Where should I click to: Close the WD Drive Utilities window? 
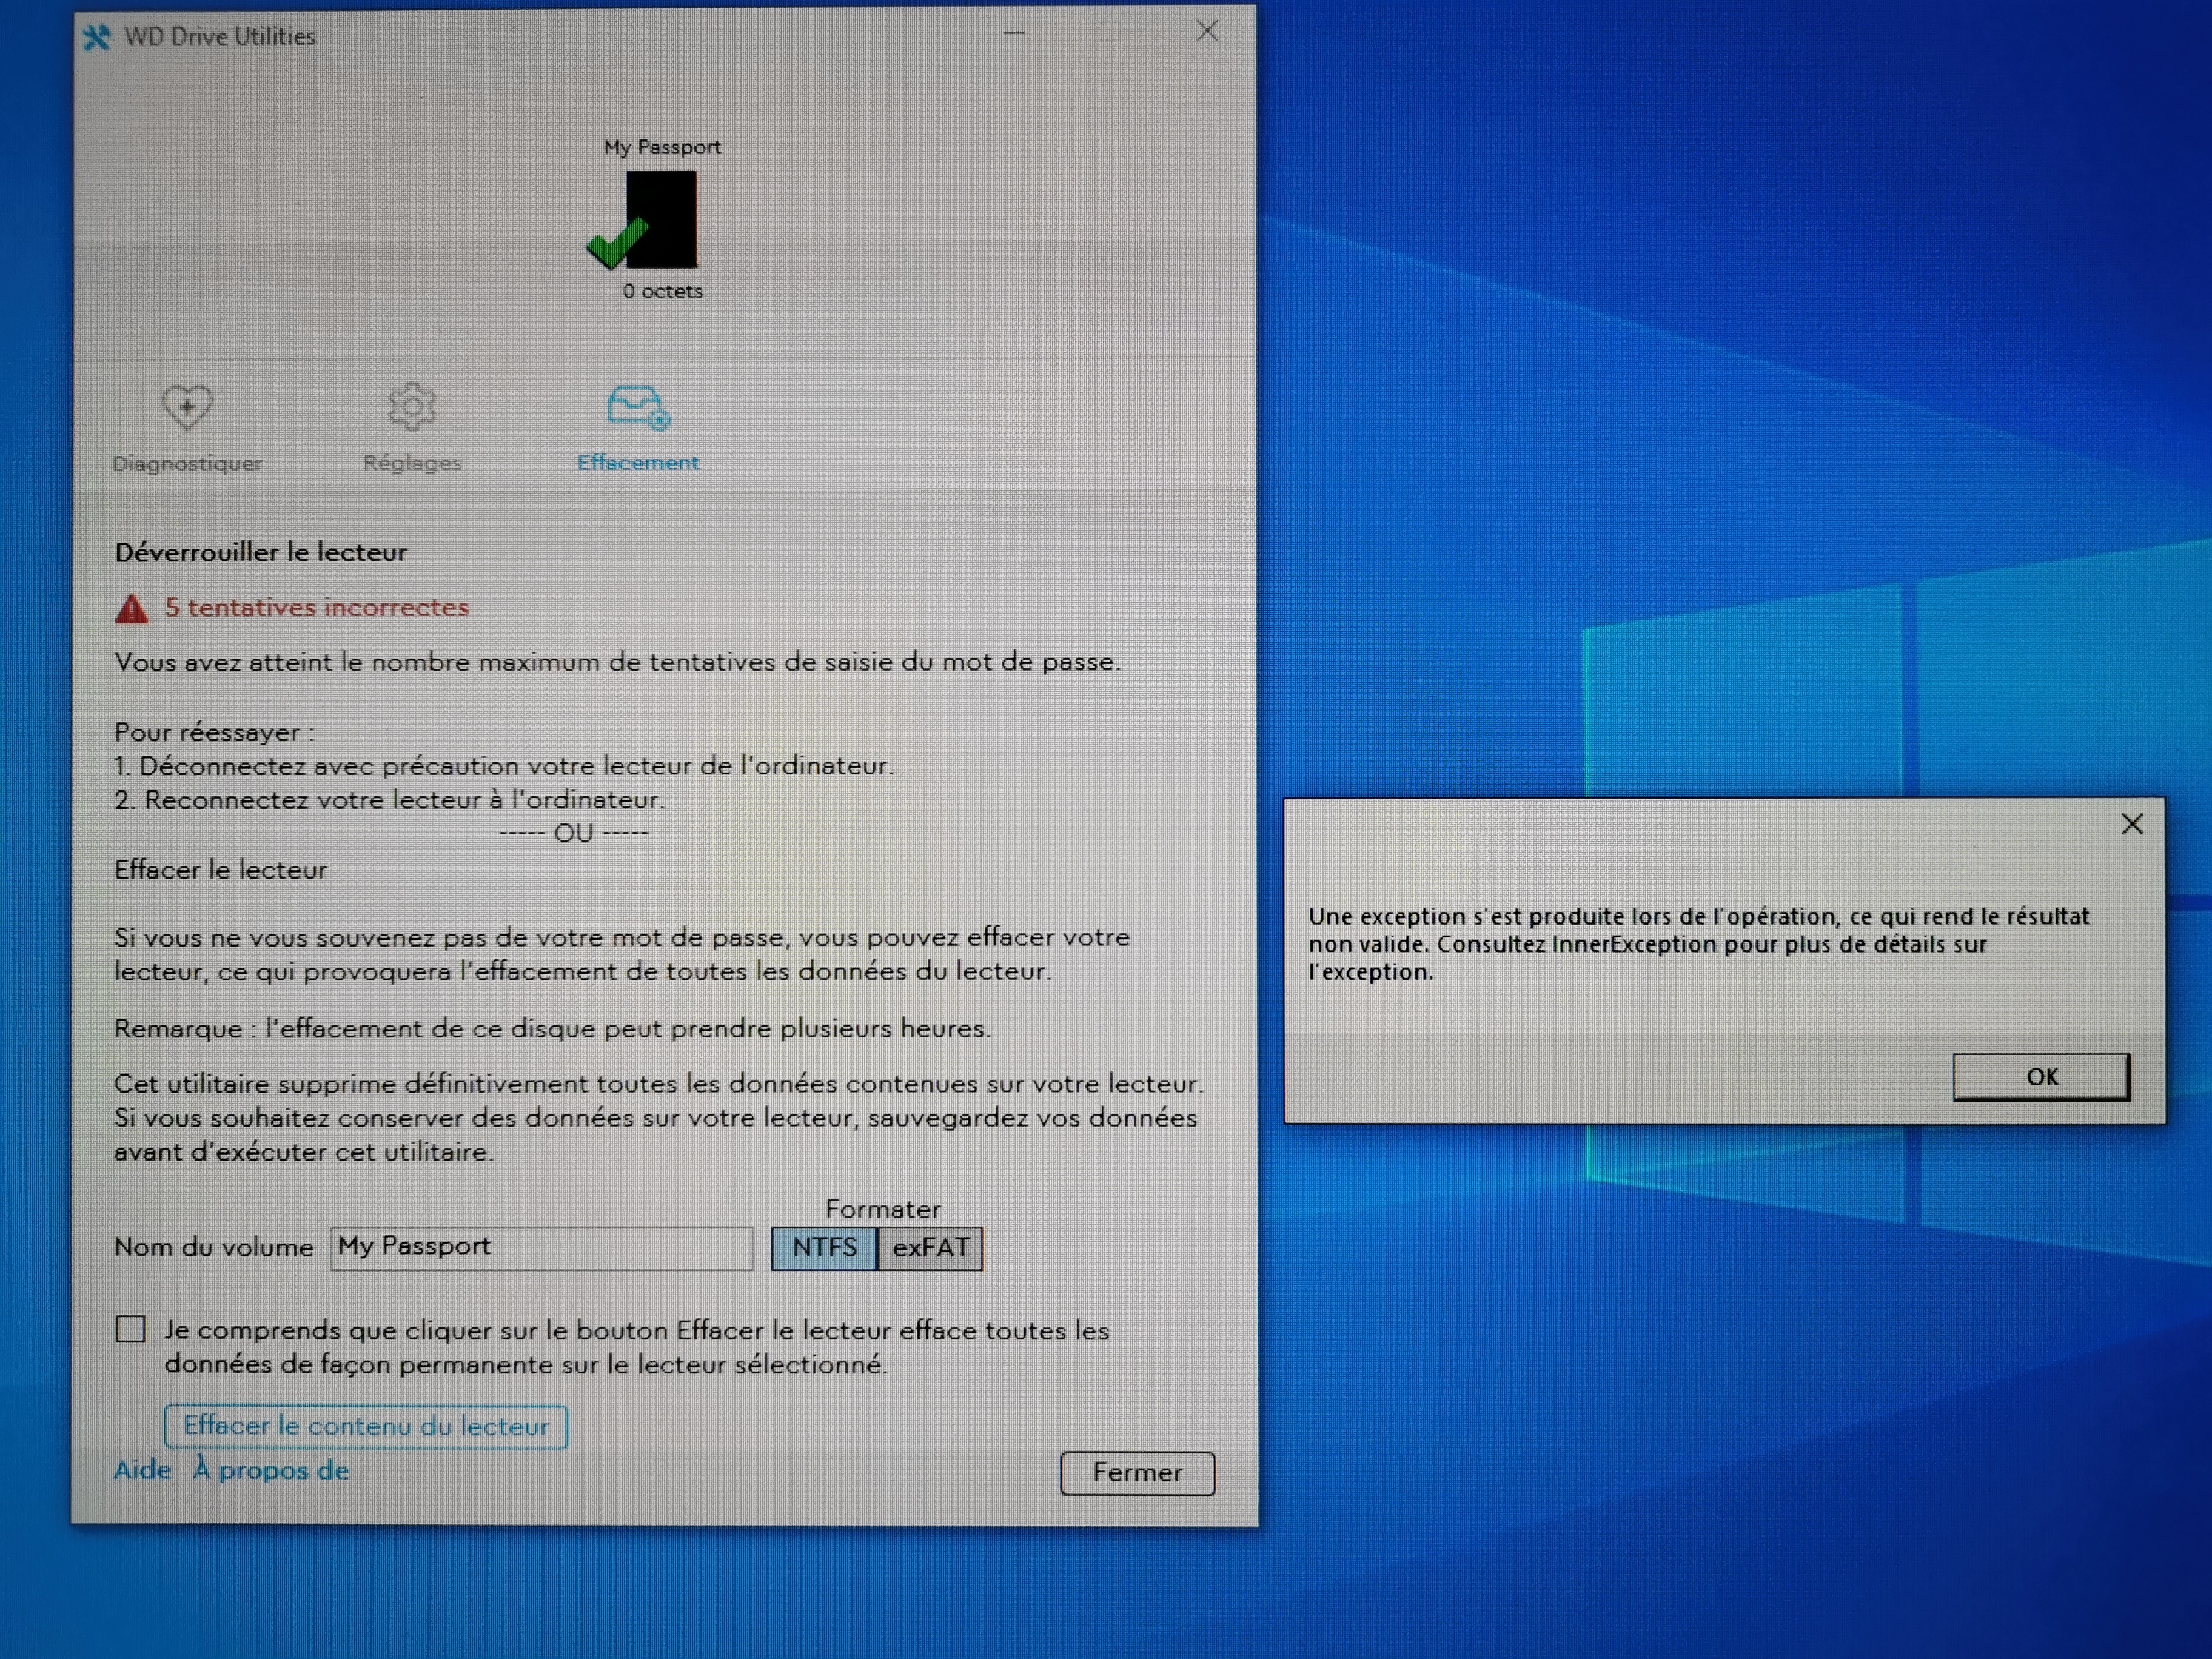pyautogui.click(x=1207, y=32)
